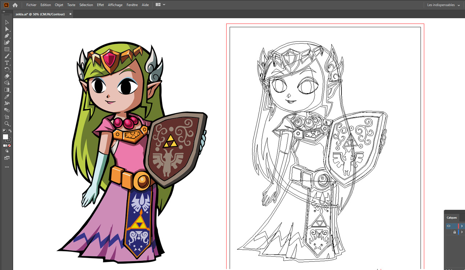Image resolution: width=465 pixels, height=270 pixels.
Task: Expand the locked bottom layer
Action: tap(462, 232)
